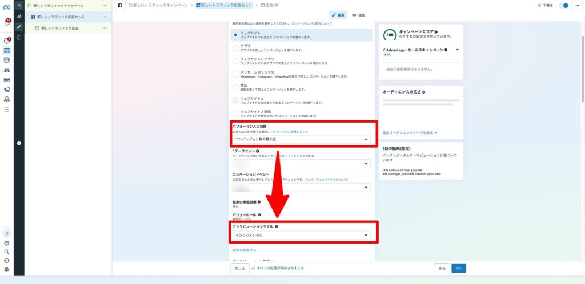Open the billing credit card icon

point(7,80)
